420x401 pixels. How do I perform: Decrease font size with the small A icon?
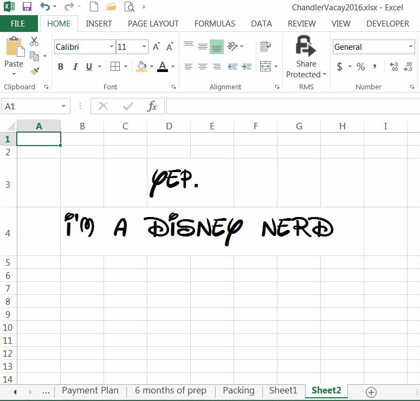170,47
